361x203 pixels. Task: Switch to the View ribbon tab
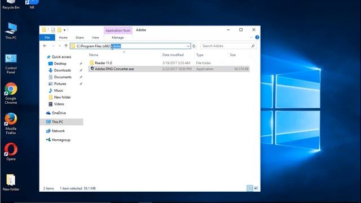[95, 38]
